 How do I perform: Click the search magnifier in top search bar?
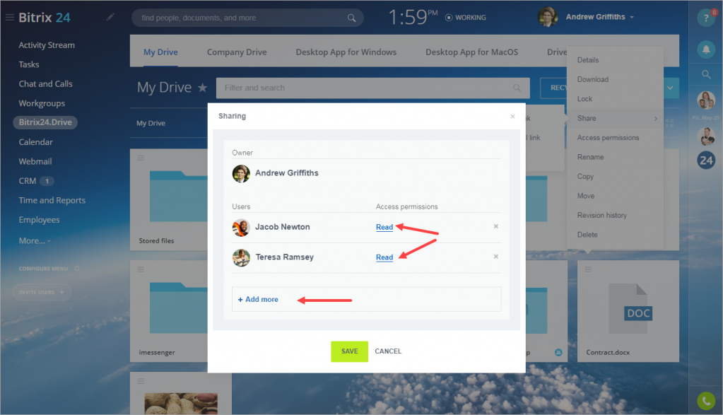click(351, 18)
